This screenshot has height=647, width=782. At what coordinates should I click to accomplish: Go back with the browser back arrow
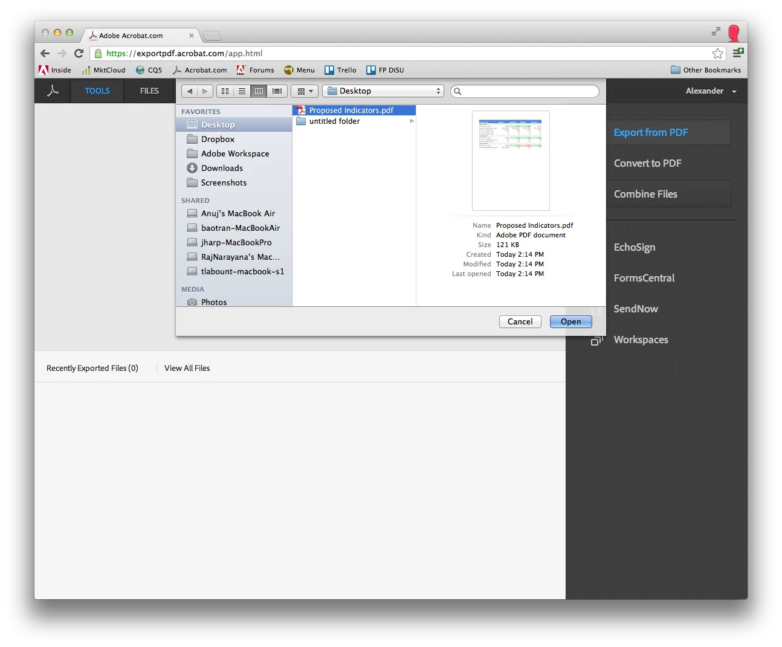(x=45, y=53)
